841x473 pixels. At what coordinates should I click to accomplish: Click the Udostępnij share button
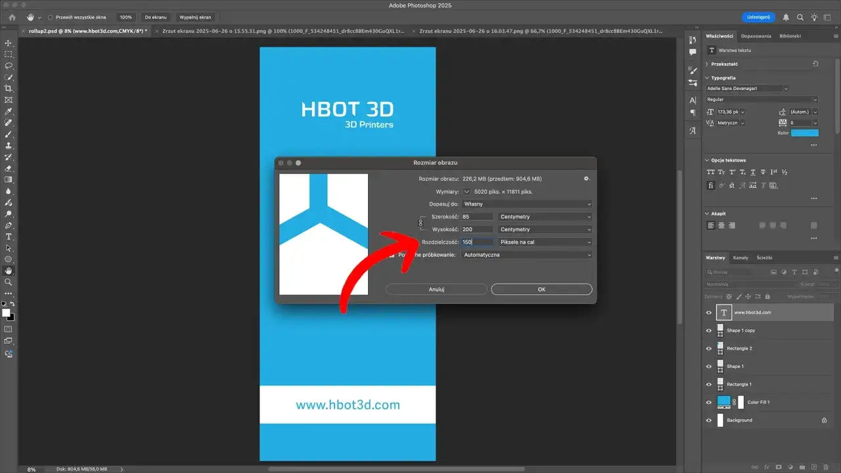[758, 17]
